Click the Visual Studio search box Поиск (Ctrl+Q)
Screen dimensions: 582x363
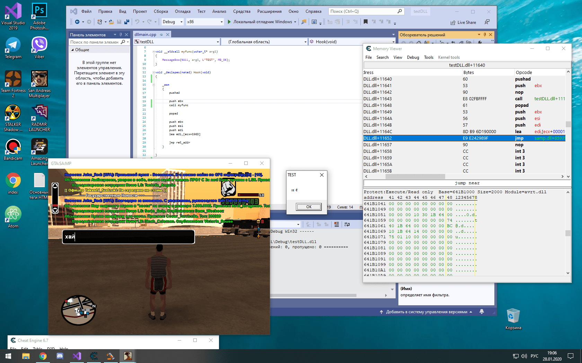click(x=366, y=11)
